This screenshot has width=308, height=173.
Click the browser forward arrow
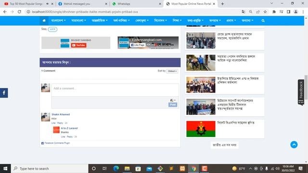(12, 12)
